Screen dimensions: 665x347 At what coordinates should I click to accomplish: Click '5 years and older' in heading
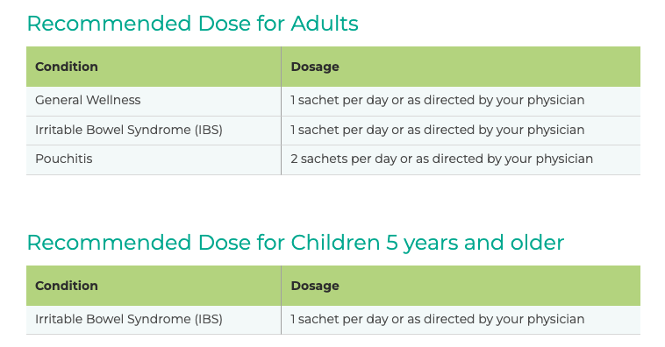(475, 243)
